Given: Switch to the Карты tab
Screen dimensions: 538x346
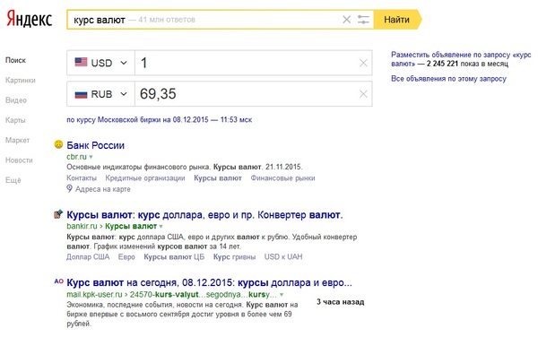Looking at the screenshot, I should 15,120.
